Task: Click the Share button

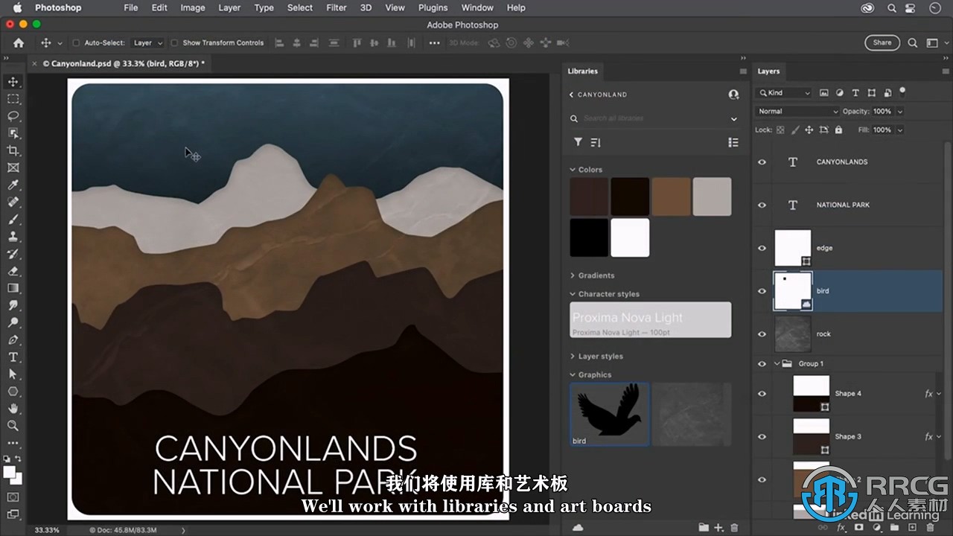Action: pos(882,43)
